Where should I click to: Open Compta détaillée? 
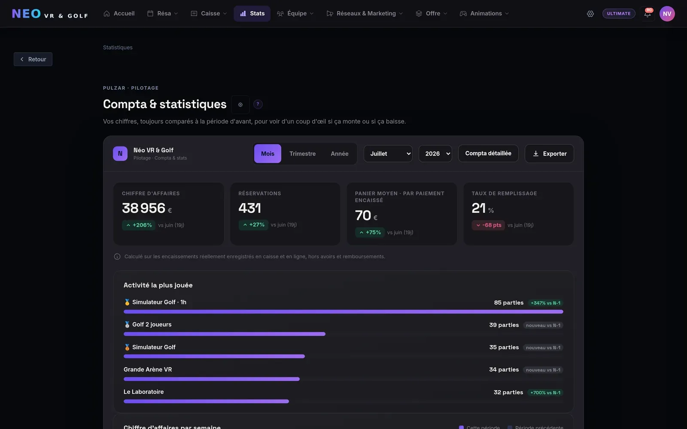[x=488, y=154]
